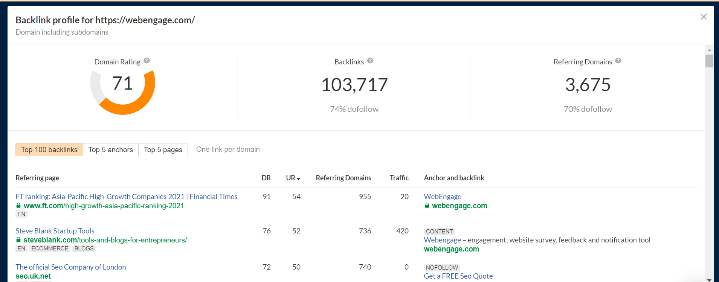Click scrollbar down arrow at bottom

click(x=709, y=280)
